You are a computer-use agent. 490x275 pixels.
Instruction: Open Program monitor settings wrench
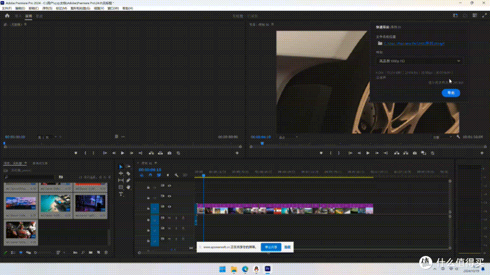point(458,137)
